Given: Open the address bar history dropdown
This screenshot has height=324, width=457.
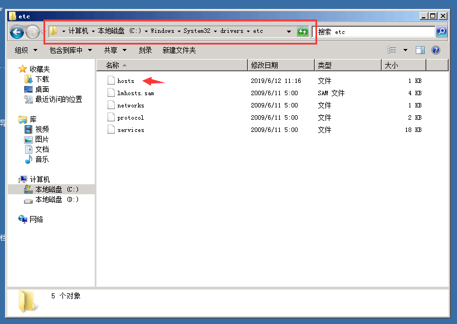Looking at the screenshot, I should (289, 31).
